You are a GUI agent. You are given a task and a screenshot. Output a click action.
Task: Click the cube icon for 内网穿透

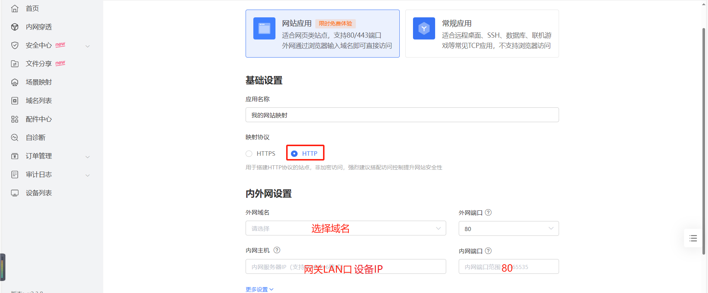click(x=15, y=27)
